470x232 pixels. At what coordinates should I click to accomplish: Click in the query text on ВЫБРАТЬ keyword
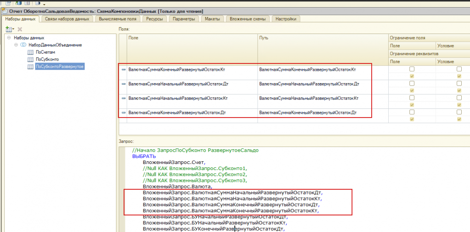[144, 156]
